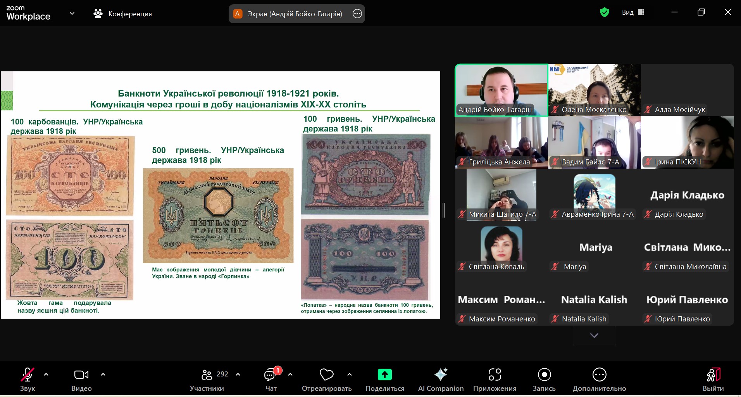Click the 100 карбованців front banknote image
The image size is (741, 397).
(70, 176)
